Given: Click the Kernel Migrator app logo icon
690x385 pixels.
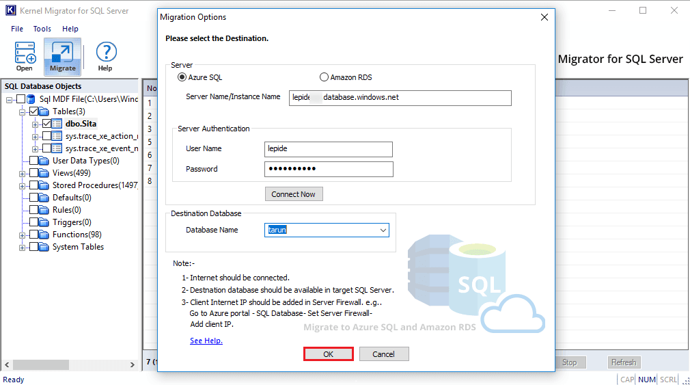Looking at the screenshot, I should click(10, 10).
